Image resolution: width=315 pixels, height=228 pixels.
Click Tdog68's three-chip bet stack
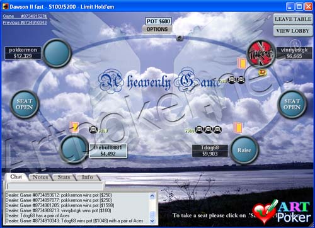click(209, 130)
